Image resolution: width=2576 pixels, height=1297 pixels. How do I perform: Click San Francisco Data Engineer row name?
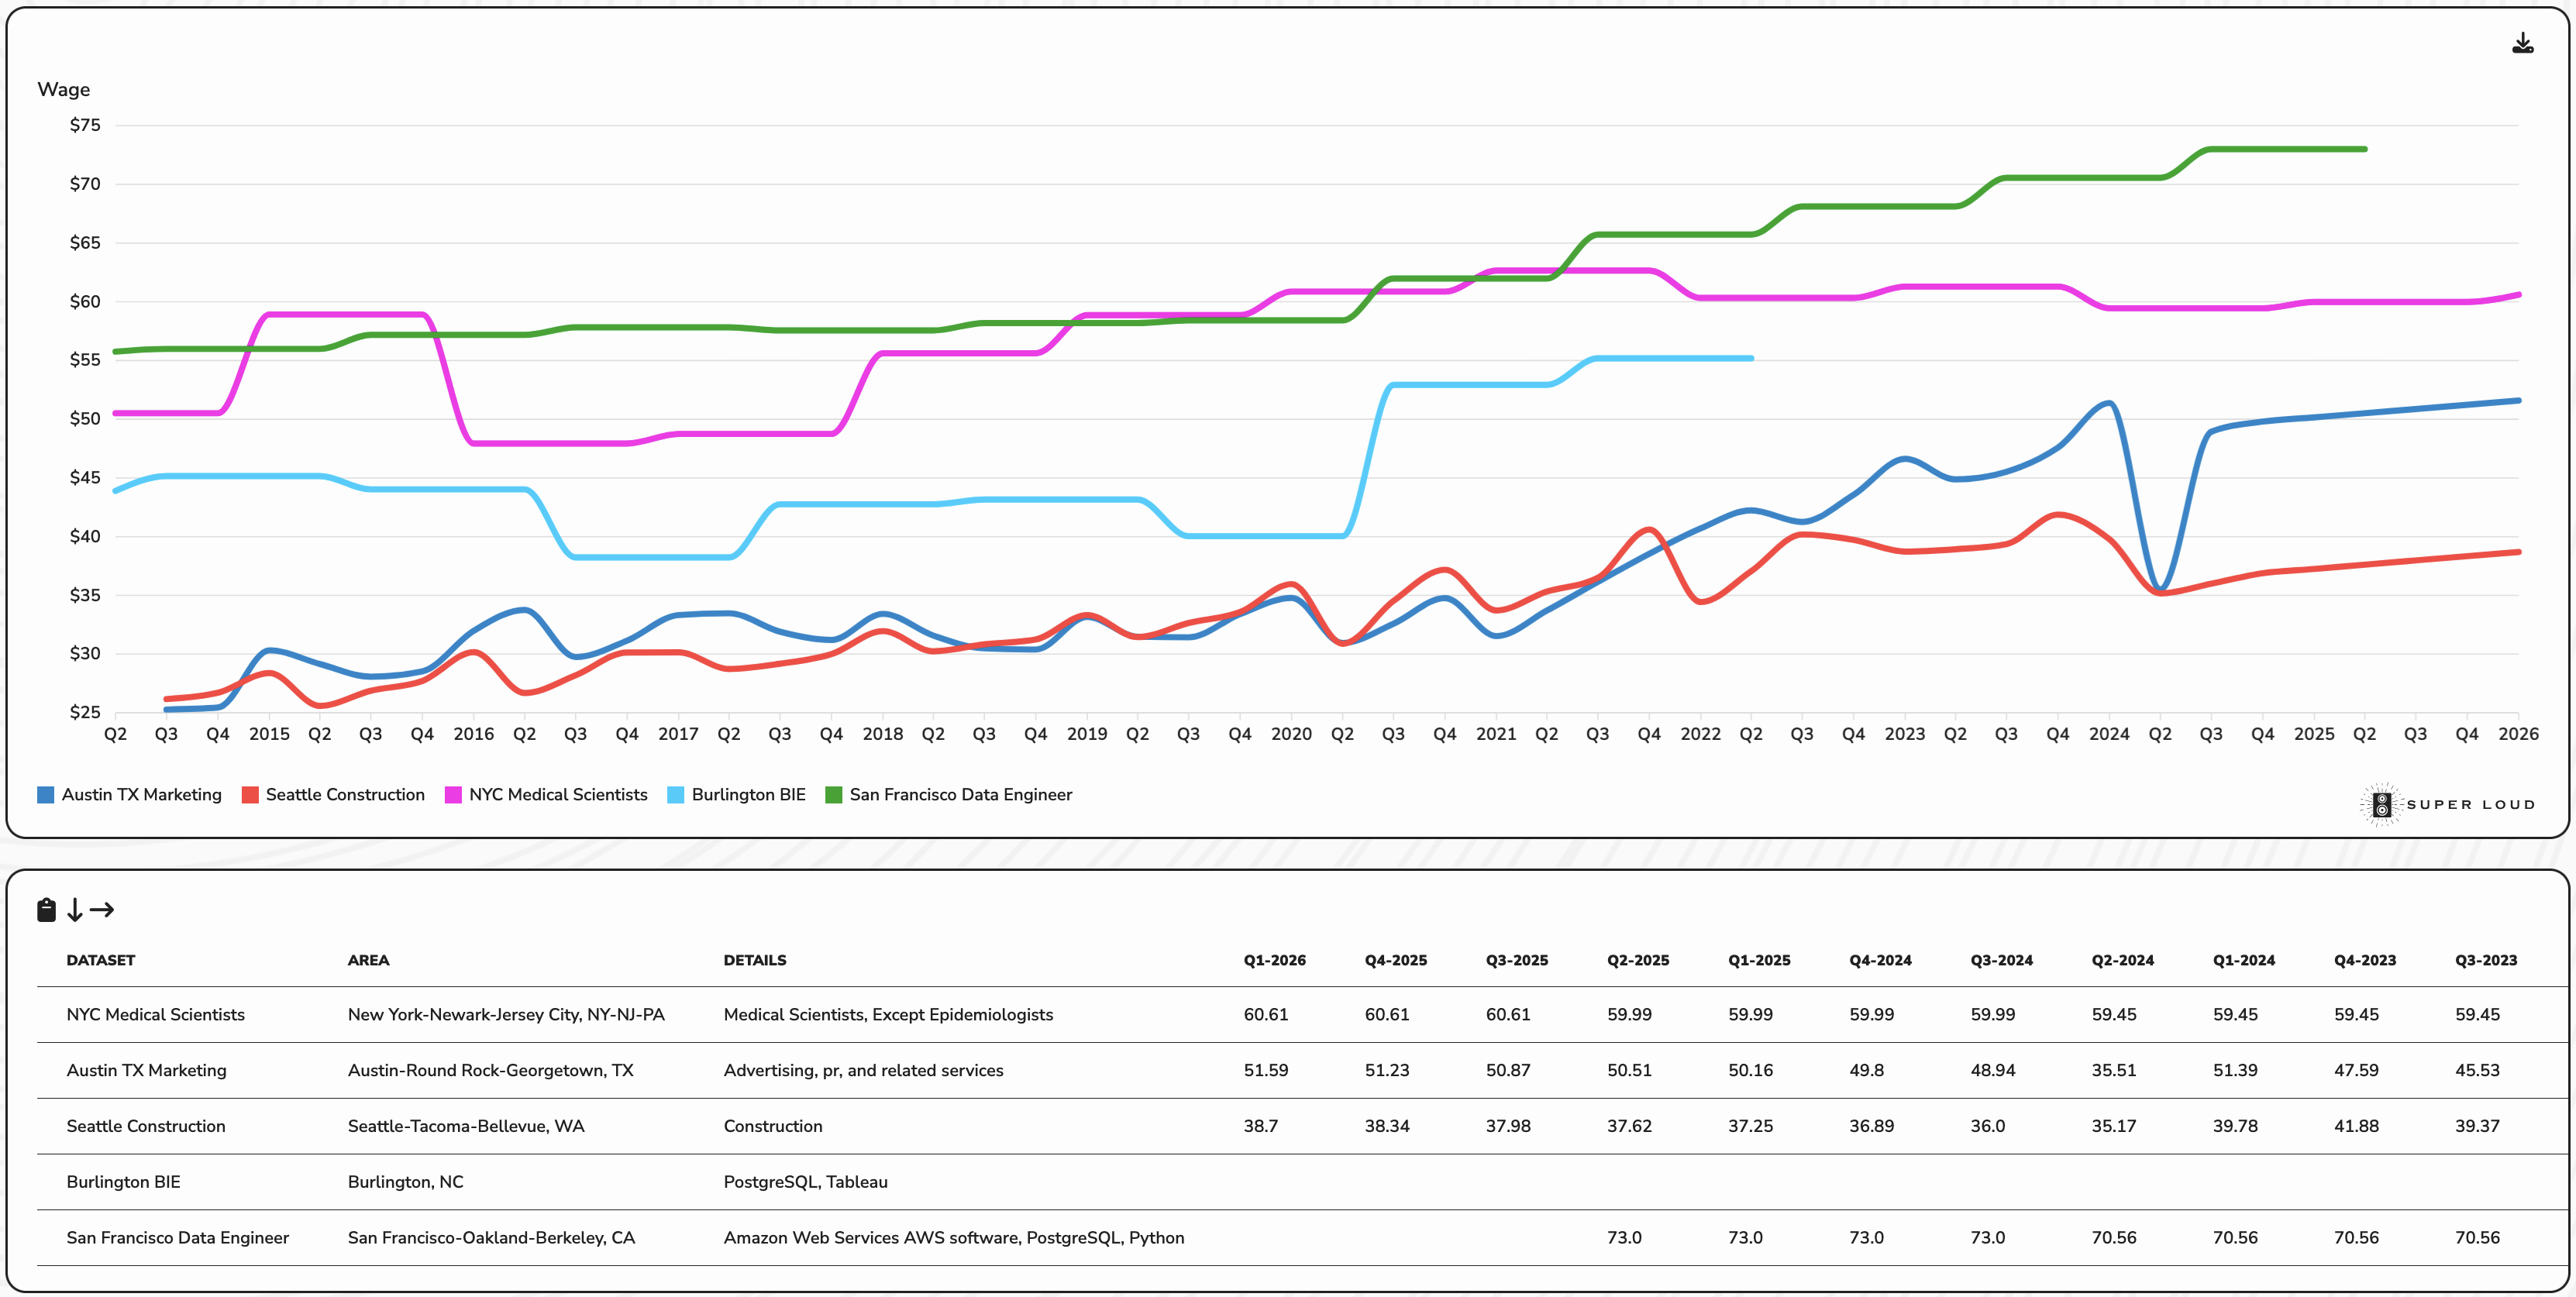click(x=177, y=1237)
